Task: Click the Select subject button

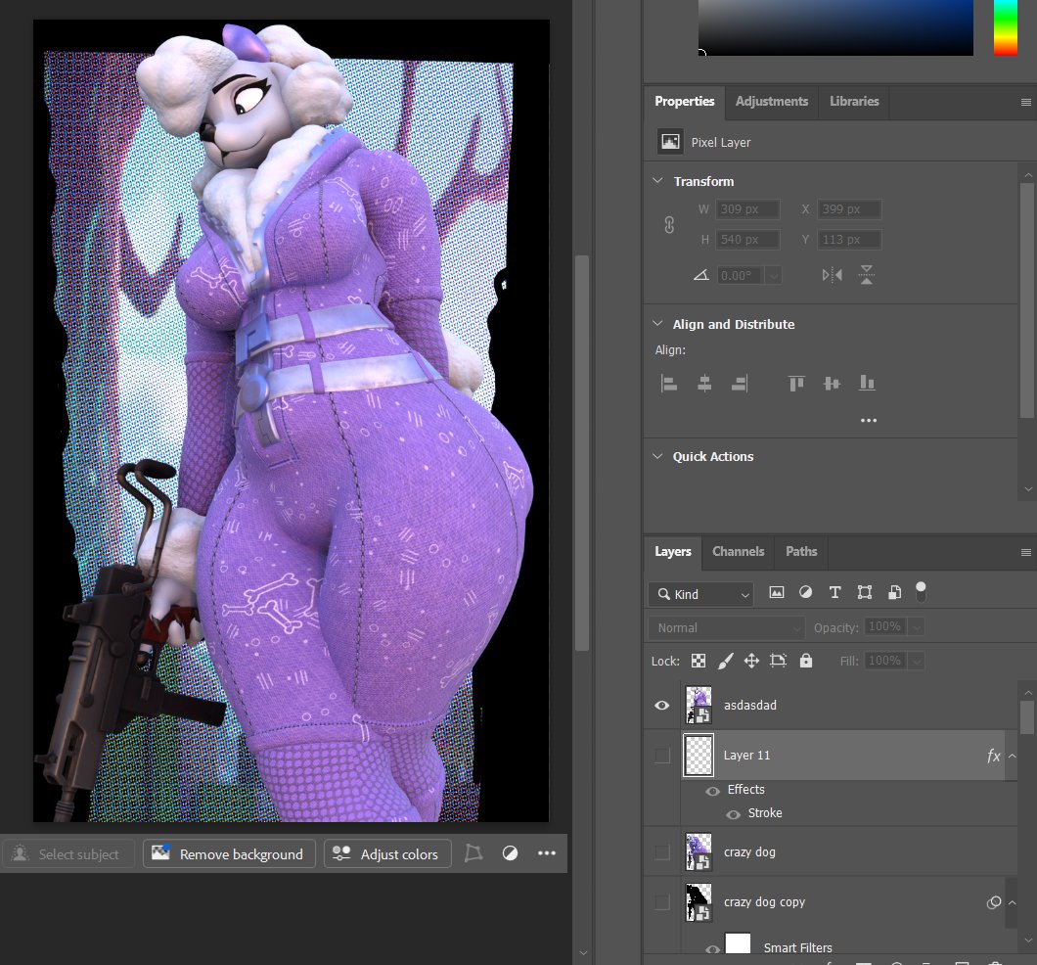Action: coord(68,853)
